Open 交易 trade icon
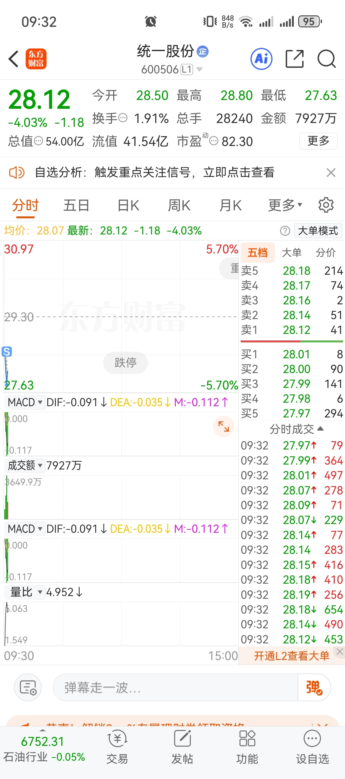 pos(117,747)
